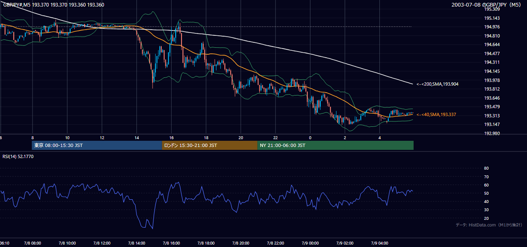Click the 7/8 08:00 time axis label
The width and height of the screenshot is (527, 247).
32,243
